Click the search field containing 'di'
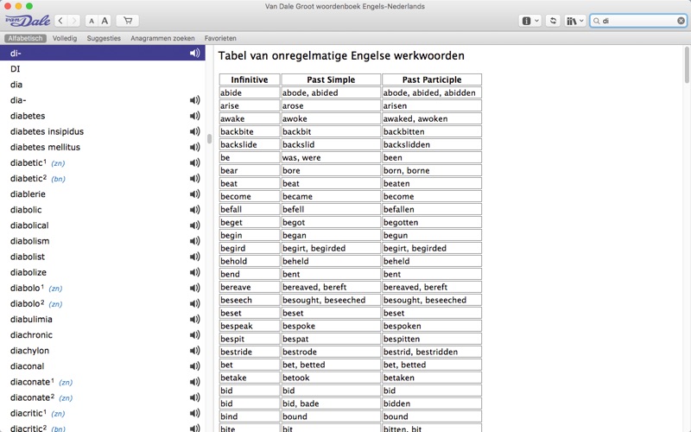691x432 pixels. pyautogui.click(x=638, y=21)
